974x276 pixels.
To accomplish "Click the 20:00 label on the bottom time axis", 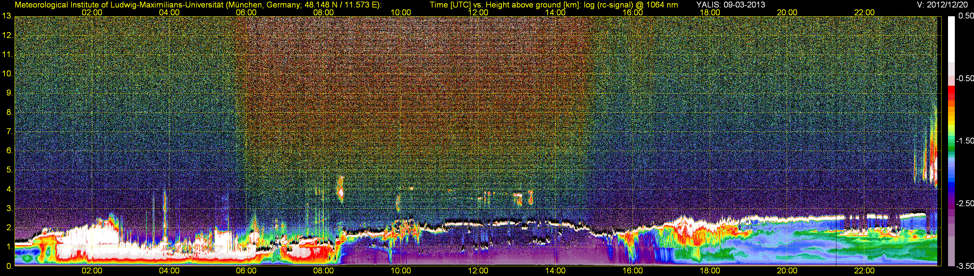I will pyautogui.click(x=787, y=271).
